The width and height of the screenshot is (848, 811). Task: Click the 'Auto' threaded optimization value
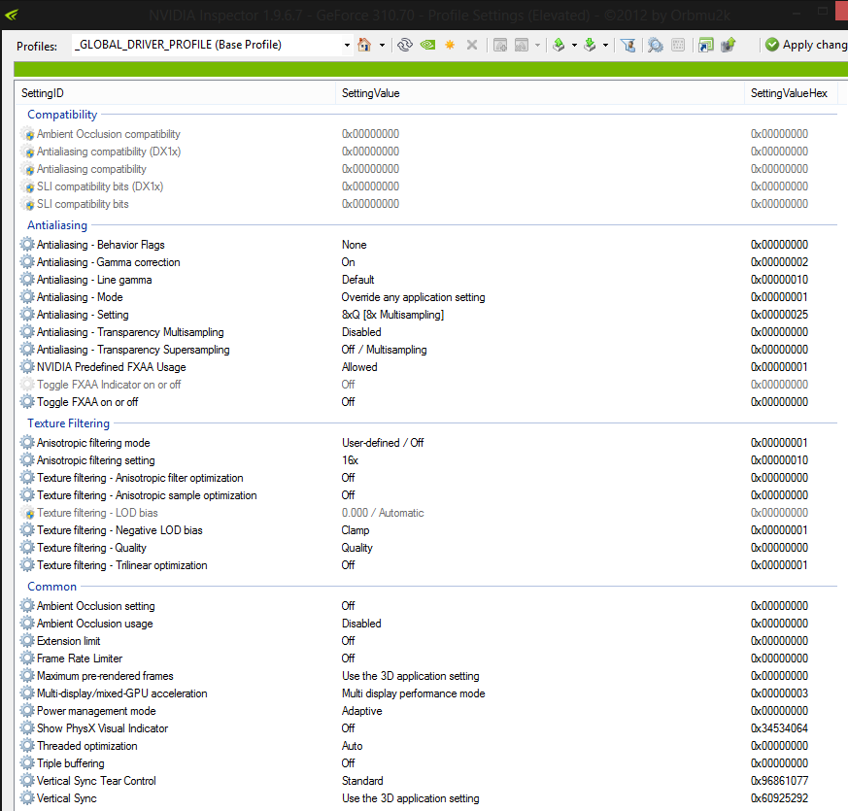point(352,746)
